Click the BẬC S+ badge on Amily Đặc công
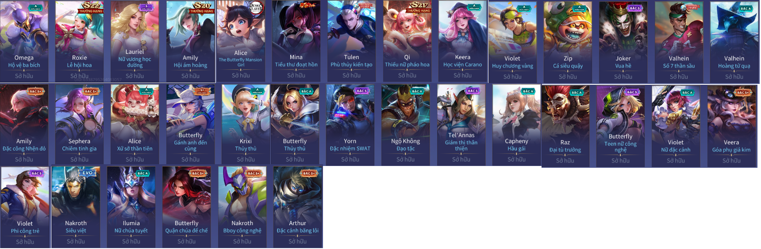 click(x=35, y=91)
